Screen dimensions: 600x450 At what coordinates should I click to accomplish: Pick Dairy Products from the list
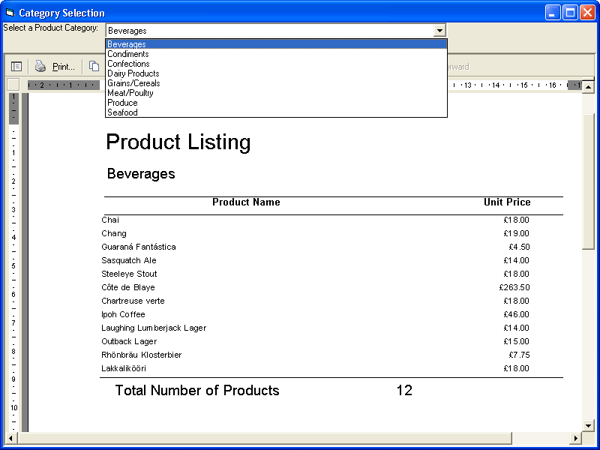click(x=276, y=73)
